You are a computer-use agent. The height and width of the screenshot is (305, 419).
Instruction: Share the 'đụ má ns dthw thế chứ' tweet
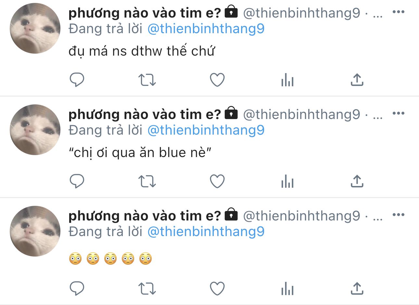(357, 80)
